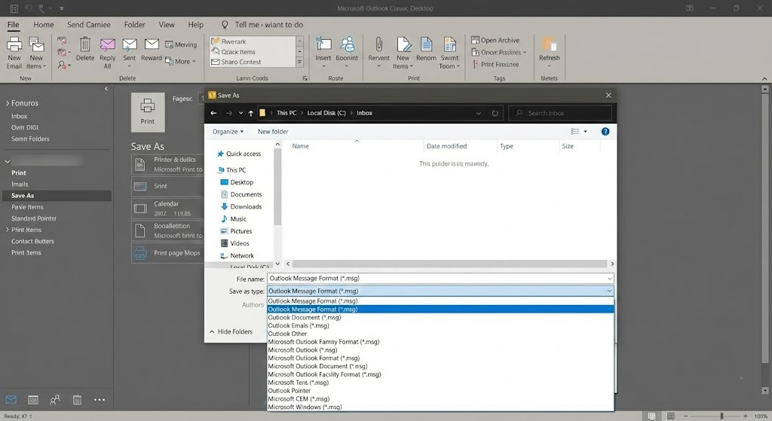Image resolution: width=772 pixels, height=421 pixels.
Task: Collapse the Save as type dropdown
Action: (x=609, y=291)
